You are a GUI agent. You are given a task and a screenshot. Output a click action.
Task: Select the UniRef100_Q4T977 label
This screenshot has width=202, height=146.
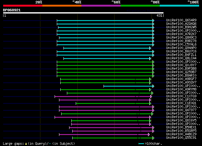[x=181, y=110]
